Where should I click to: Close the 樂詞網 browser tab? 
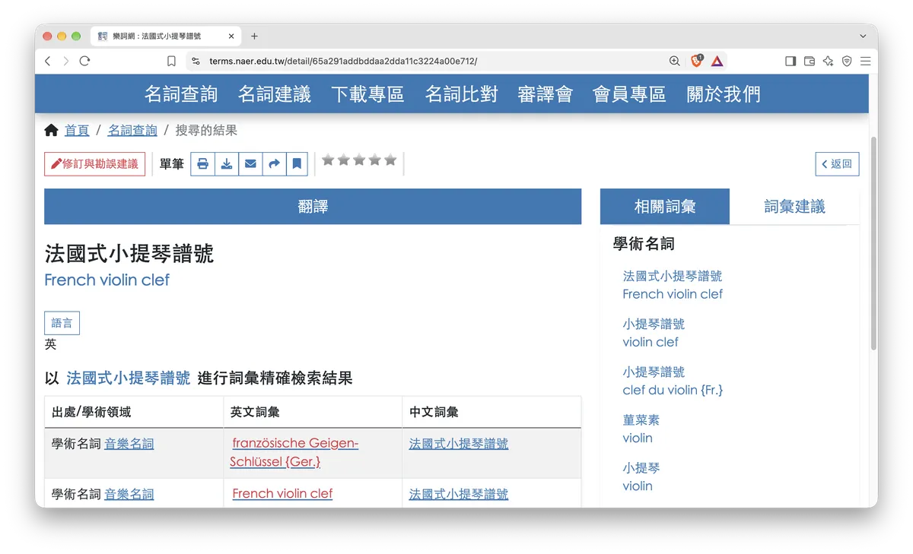[x=231, y=36]
